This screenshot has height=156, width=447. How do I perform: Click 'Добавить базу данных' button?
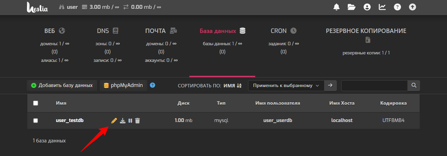pos(62,86)
